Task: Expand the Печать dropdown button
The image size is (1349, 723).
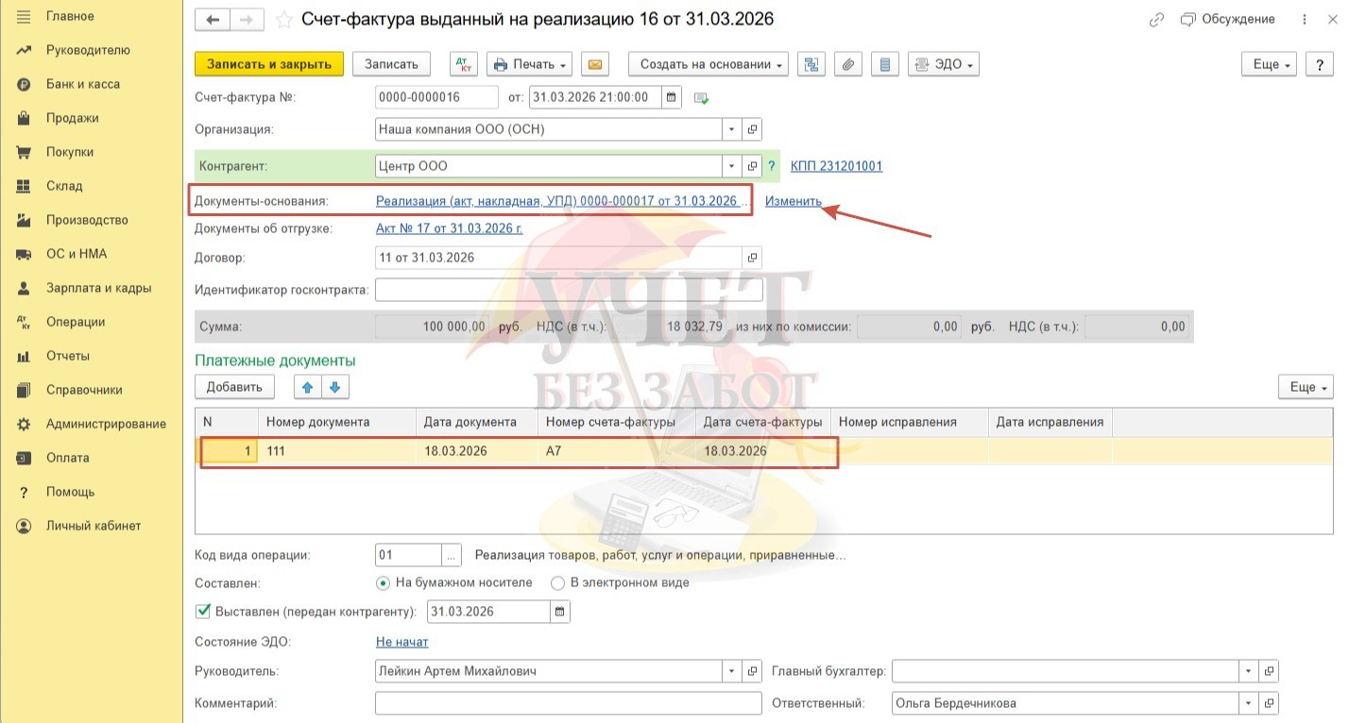Action: tap(530, 64)
